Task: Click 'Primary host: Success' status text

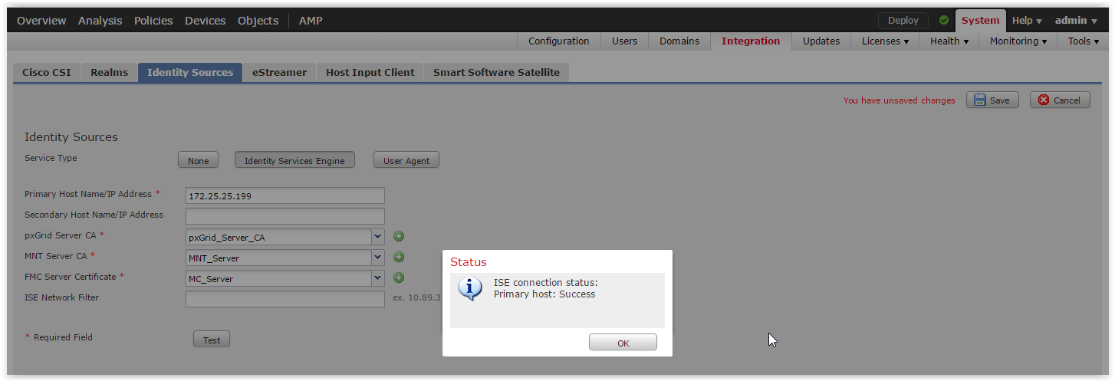Action: click(544, 294)
